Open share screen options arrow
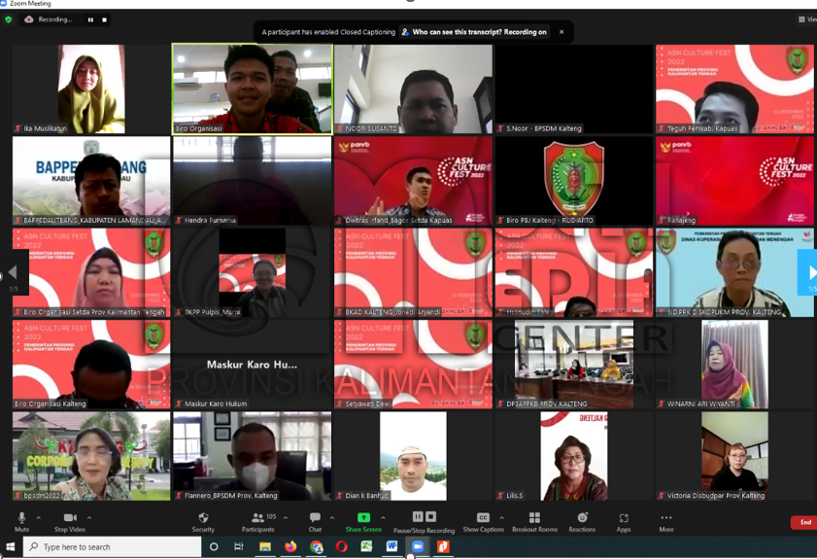The image size is (817, 559). 383,518
